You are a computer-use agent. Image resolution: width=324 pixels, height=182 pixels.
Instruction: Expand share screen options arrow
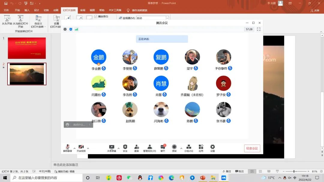[x=118, y=148]
